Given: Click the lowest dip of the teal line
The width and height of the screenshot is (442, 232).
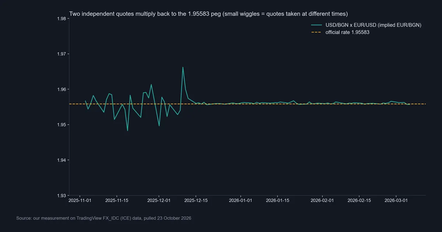Looking at the screenshot, I should pos(127,130).
